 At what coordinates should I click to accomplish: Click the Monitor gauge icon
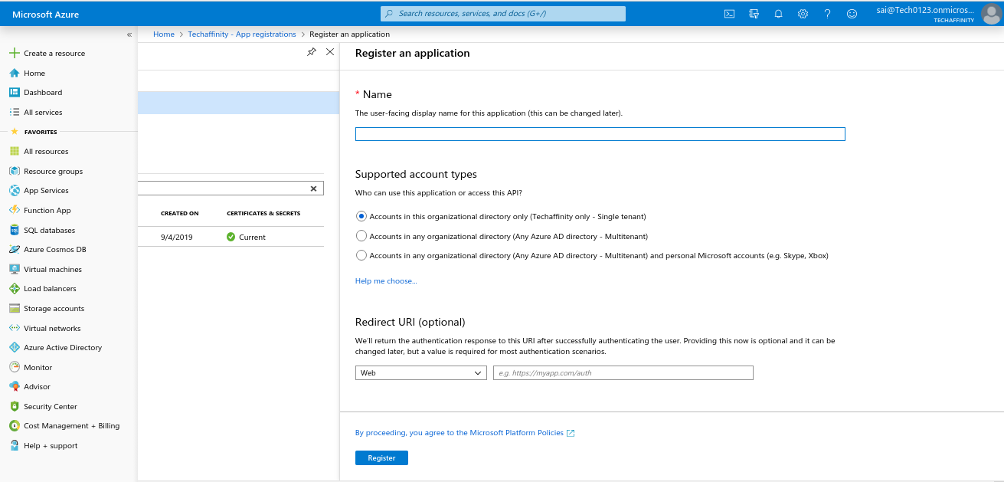pos(14,367)
